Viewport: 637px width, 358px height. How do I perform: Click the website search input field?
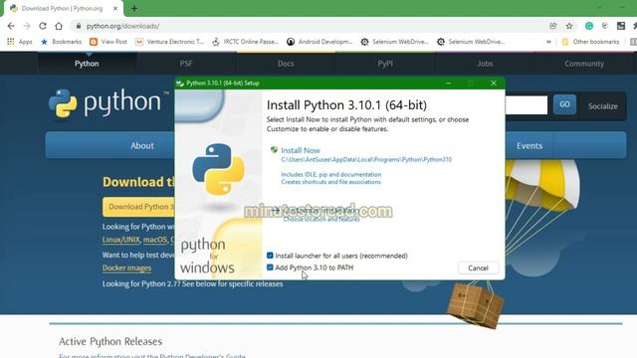click(x=527, y=104)
